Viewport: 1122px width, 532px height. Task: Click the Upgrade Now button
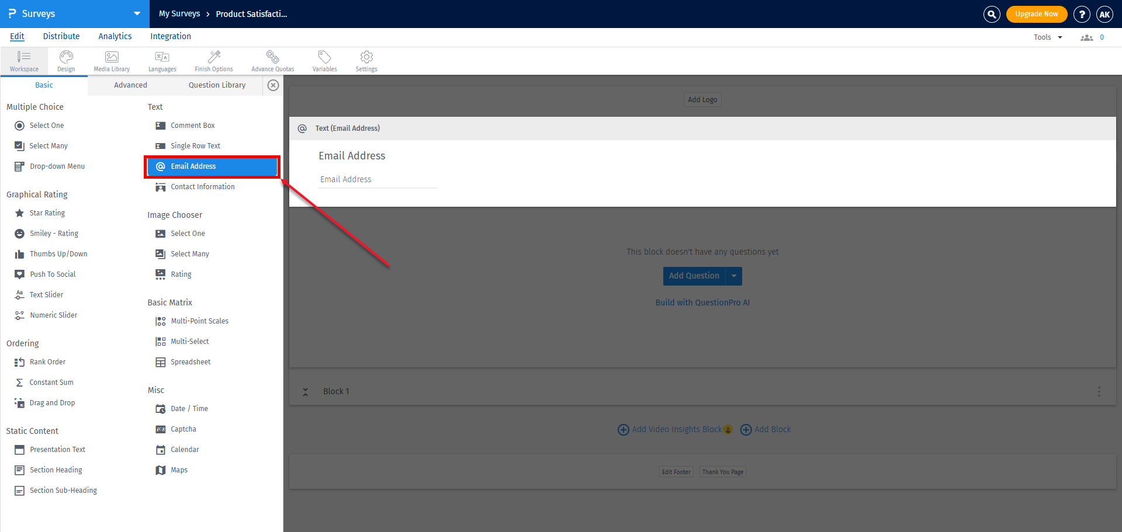[1037, 13]
